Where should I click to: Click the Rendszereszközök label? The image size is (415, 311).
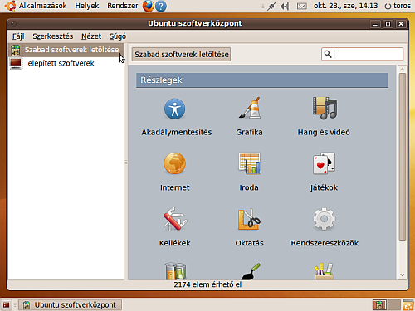(325, 243)
